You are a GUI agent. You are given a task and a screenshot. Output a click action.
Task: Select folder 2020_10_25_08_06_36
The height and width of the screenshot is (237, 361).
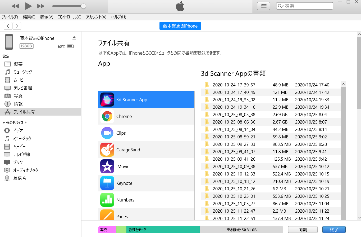(x=271, y=122)
